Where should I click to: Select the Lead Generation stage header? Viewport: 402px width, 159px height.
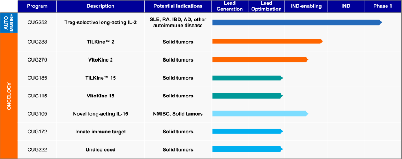tap(230, 6)
